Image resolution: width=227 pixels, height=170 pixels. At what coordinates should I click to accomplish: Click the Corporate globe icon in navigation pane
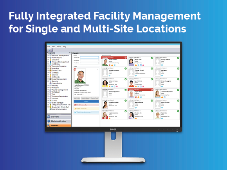click(49, 117)
